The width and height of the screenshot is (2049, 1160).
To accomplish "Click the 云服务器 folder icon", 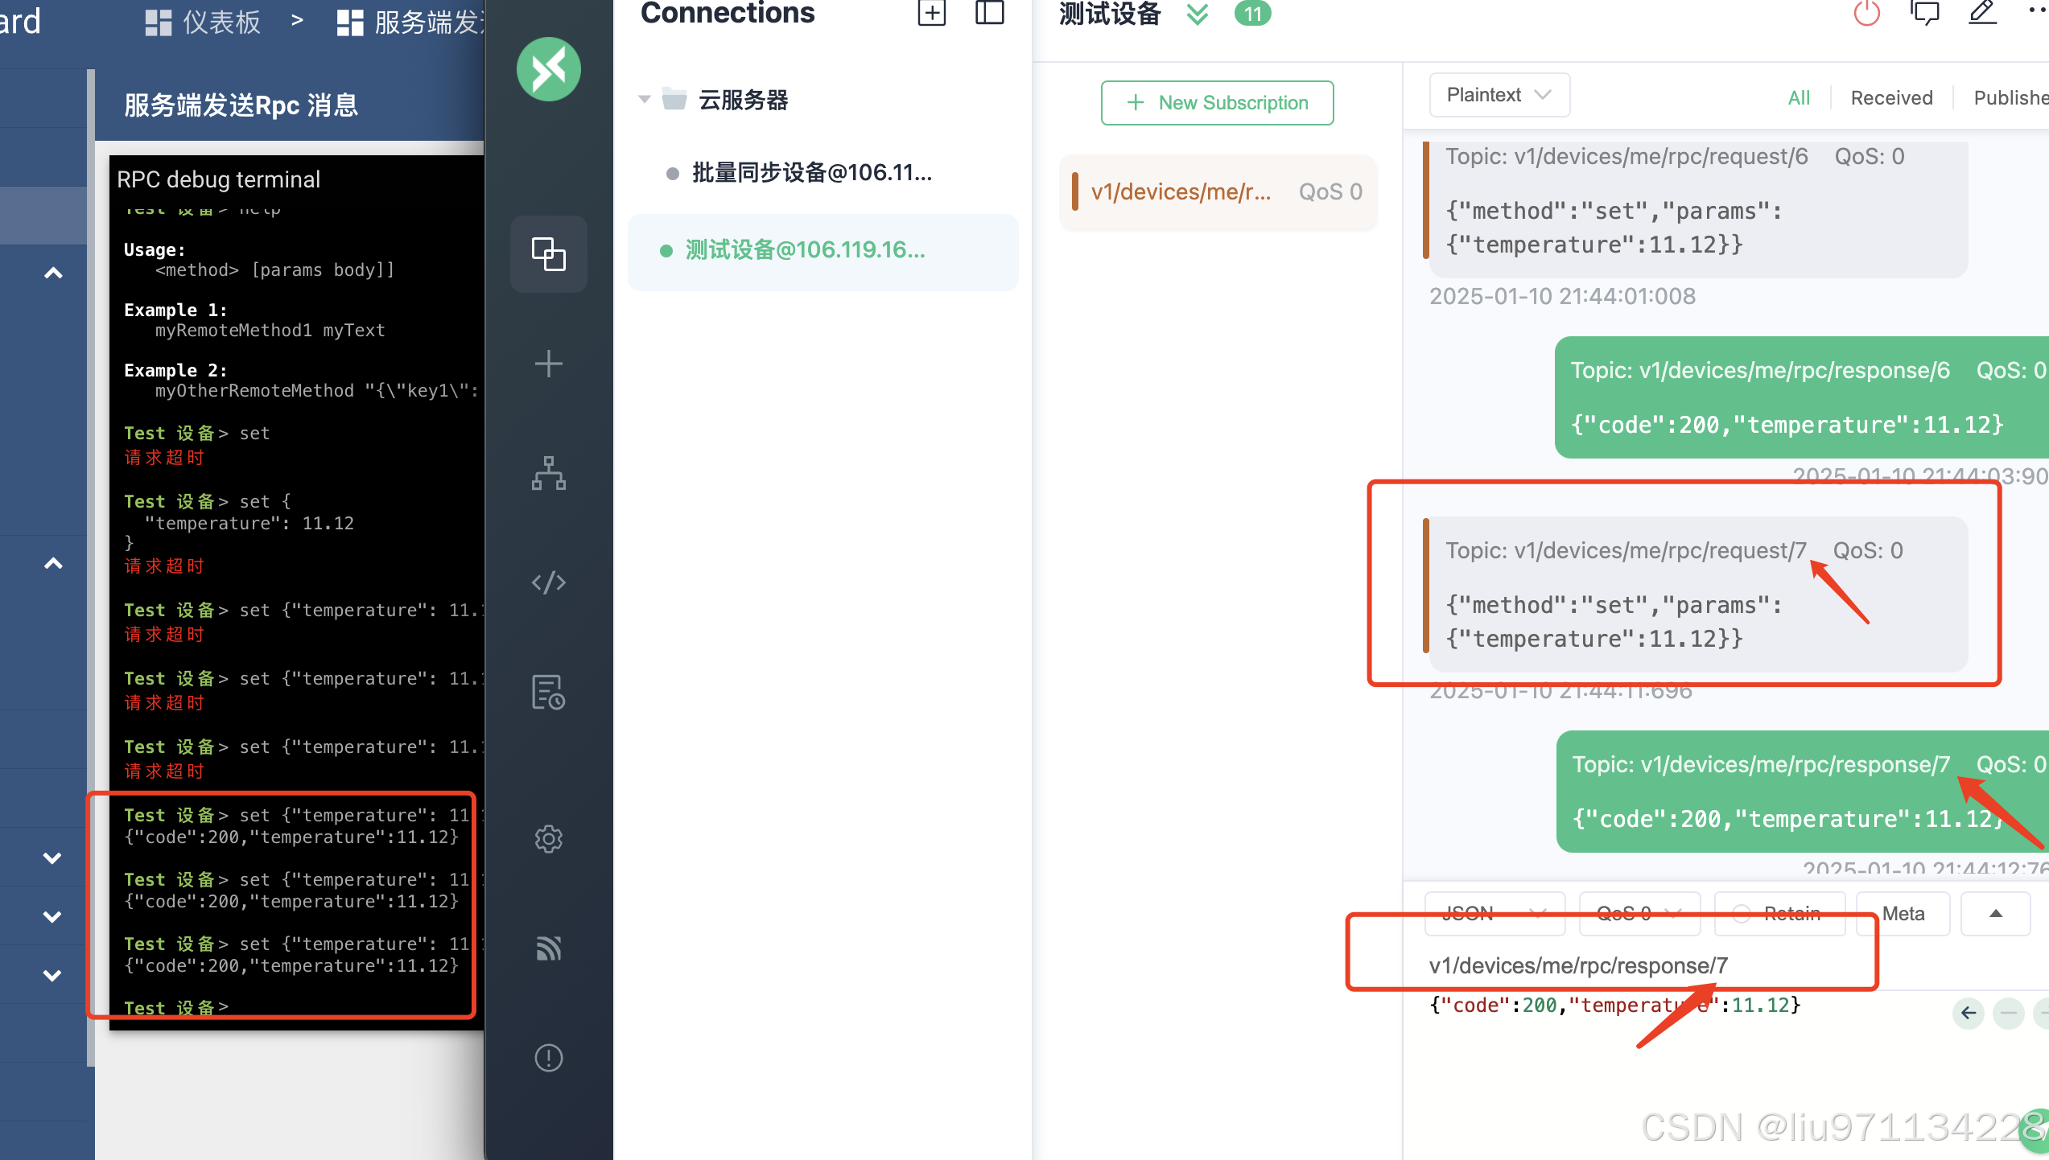I will tap(674, 99).
